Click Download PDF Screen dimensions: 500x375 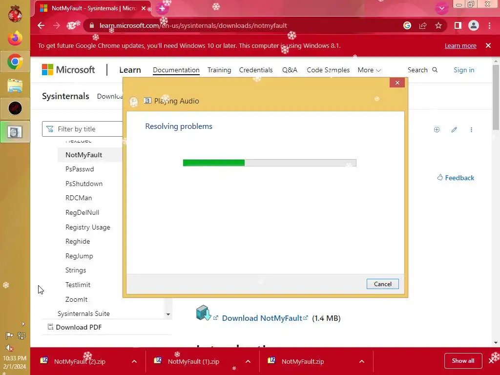click(x=75, y=327)
